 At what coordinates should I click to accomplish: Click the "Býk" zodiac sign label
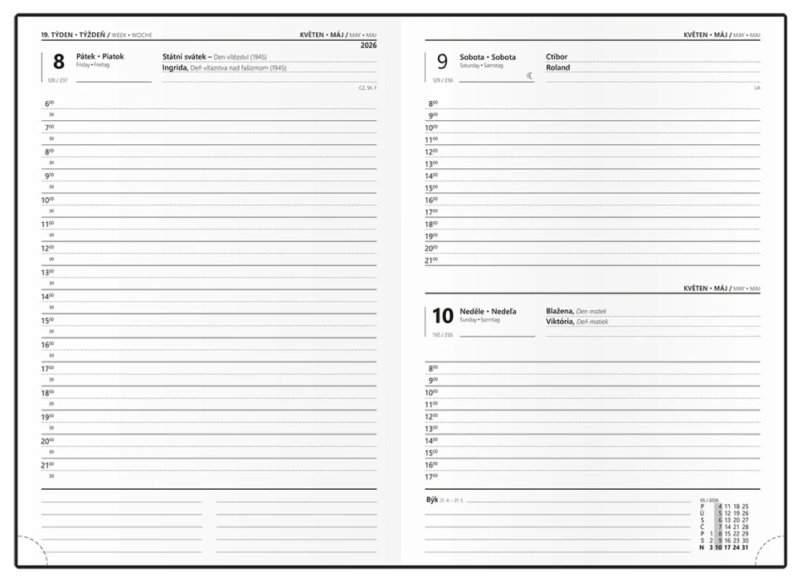432,499
